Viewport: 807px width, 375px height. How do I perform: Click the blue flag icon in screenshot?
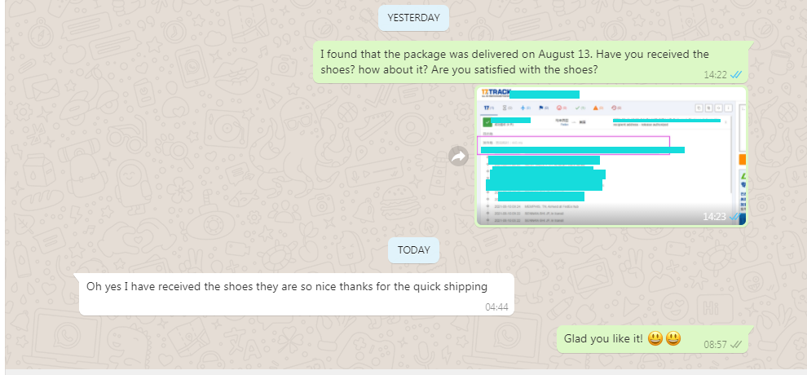(x=541, y=108)
